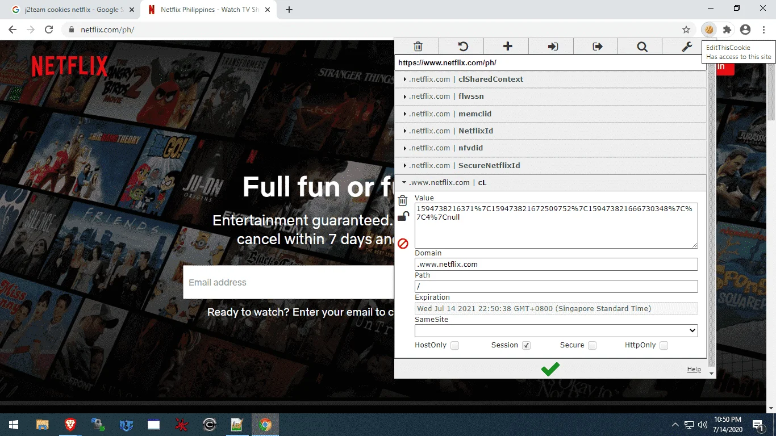Click the Netflix logo

[69, 66]
